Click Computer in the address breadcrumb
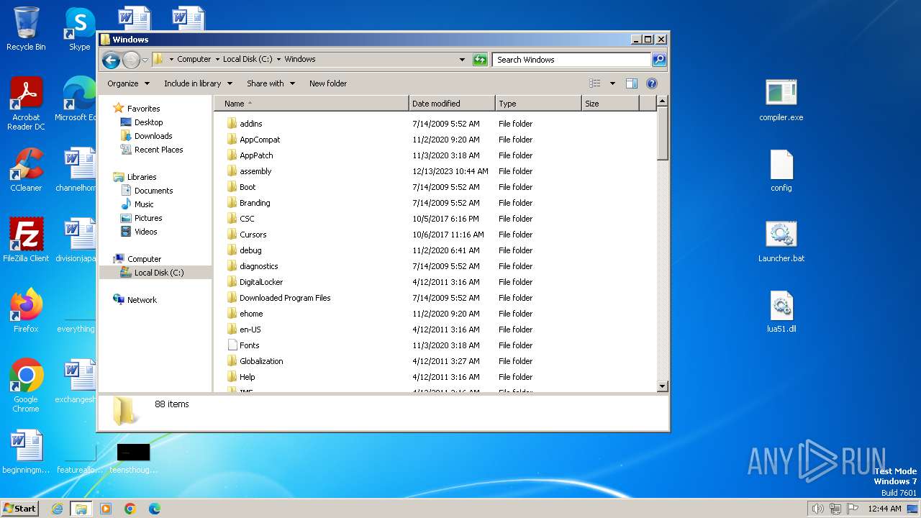 click(x=194, y=60)
